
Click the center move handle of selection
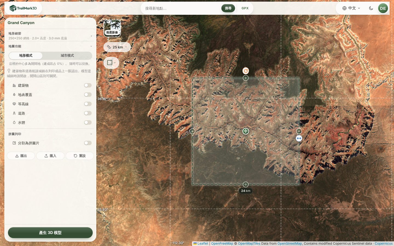(x=246, y=131)
